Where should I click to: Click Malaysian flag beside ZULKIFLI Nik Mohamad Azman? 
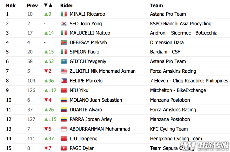pyautogui.click(x=64, y=71)
